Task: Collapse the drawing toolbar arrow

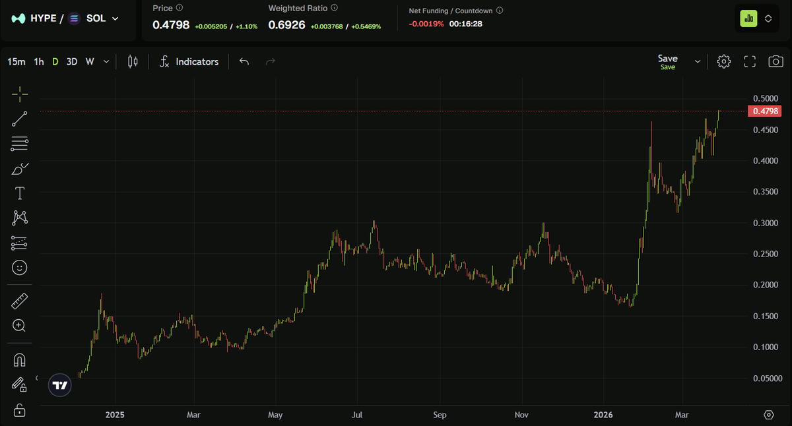Action: 37,378
